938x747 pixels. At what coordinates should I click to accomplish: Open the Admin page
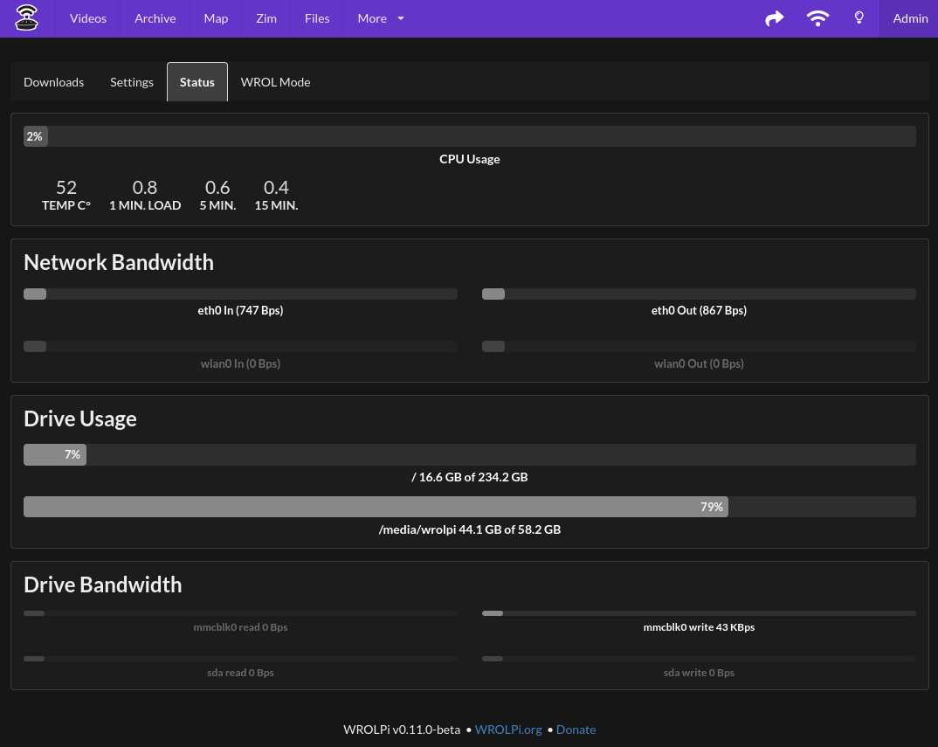[x=910, y=18]
